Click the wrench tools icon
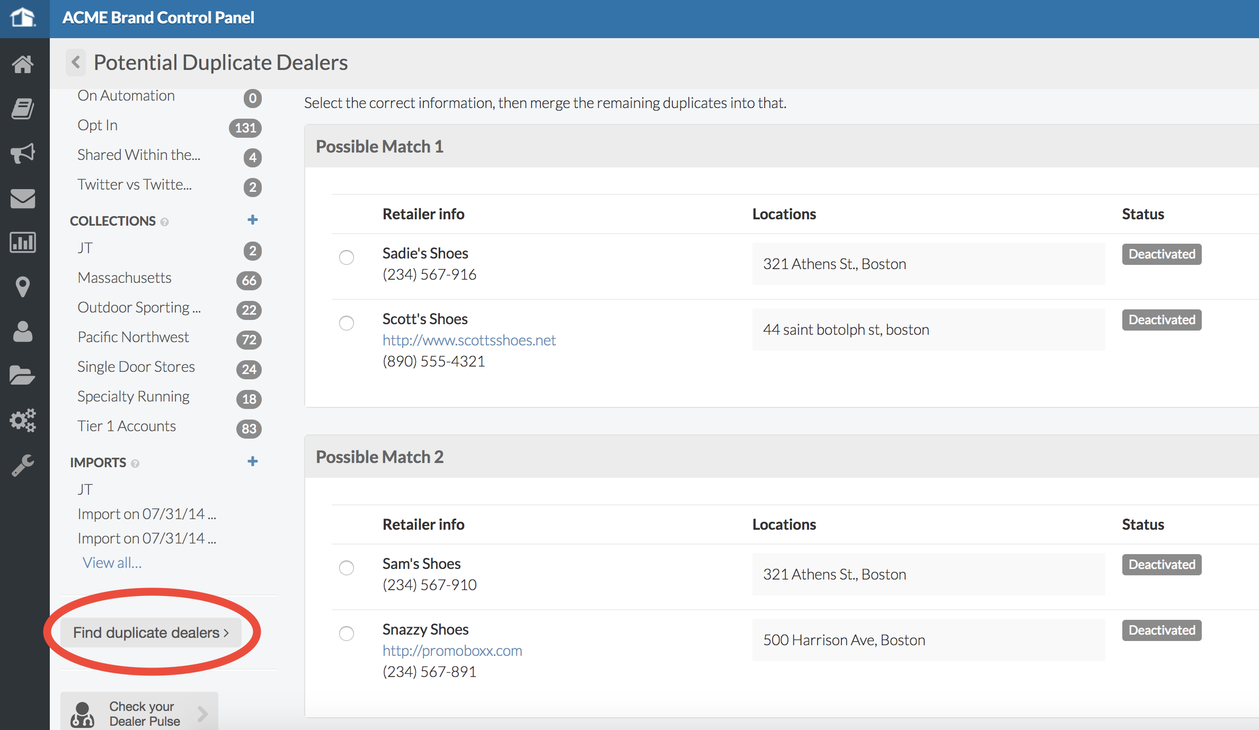 pos(23,465)
